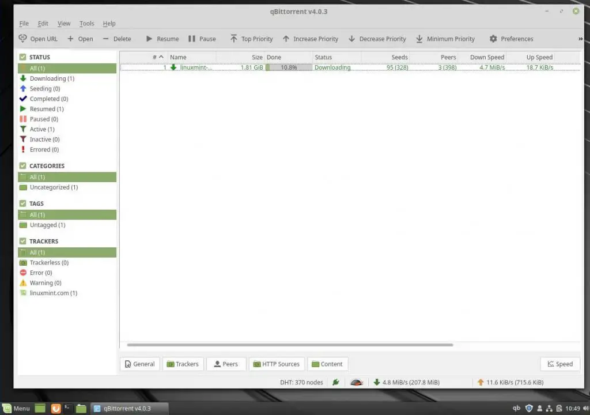Viewport: 590px width, 415px height.
Task: Filter by Completed (0) status
Action: (67, 99)
